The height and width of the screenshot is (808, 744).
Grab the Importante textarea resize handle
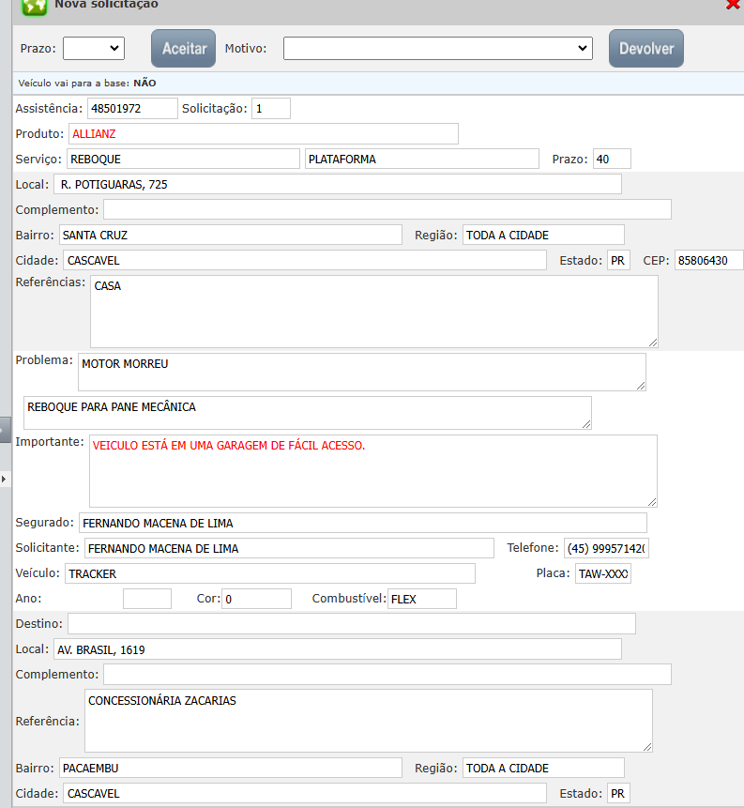point(652,501)
